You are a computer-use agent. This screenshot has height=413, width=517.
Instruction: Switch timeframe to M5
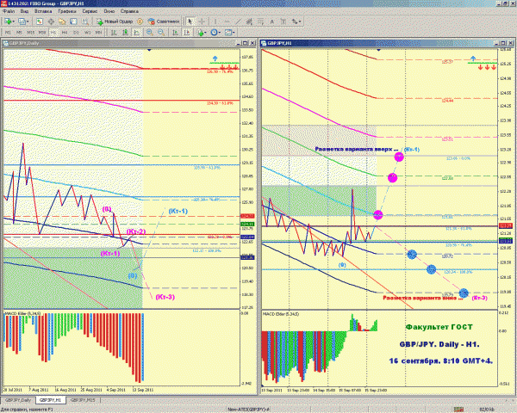19,33
